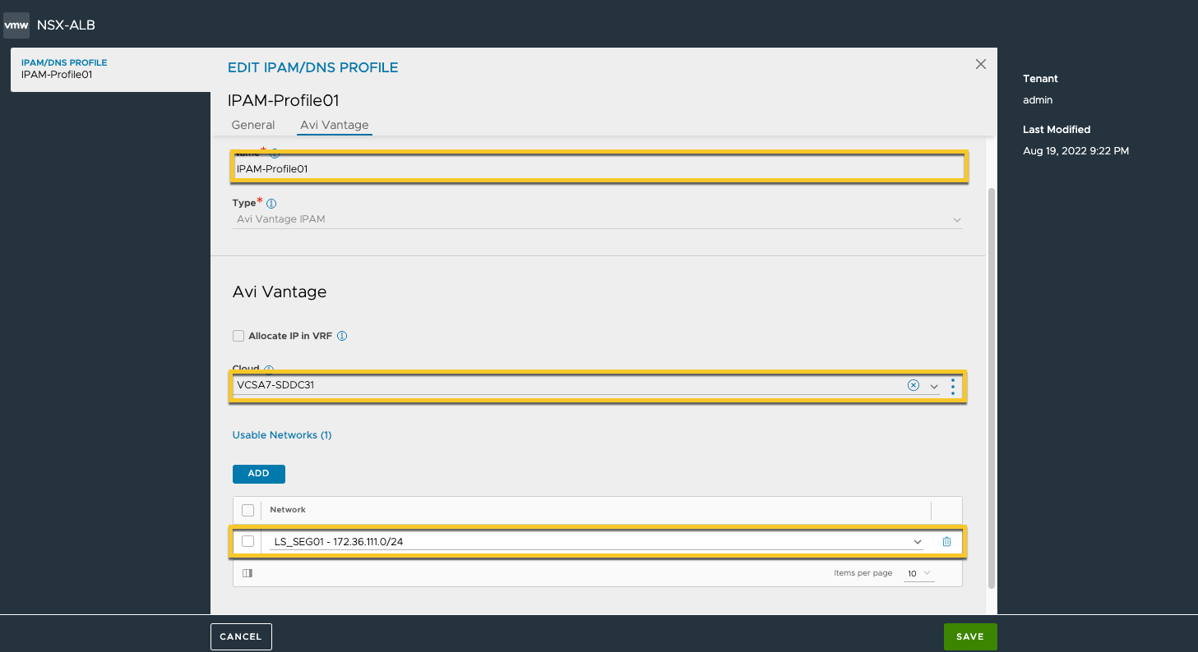Switch to the General tab

[x=253, y=125]
